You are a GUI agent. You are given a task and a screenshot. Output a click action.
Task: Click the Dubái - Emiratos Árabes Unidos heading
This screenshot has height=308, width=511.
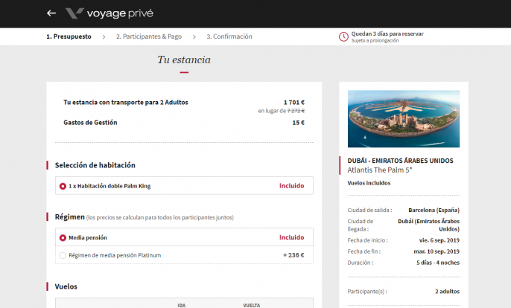tap(400, 160)
